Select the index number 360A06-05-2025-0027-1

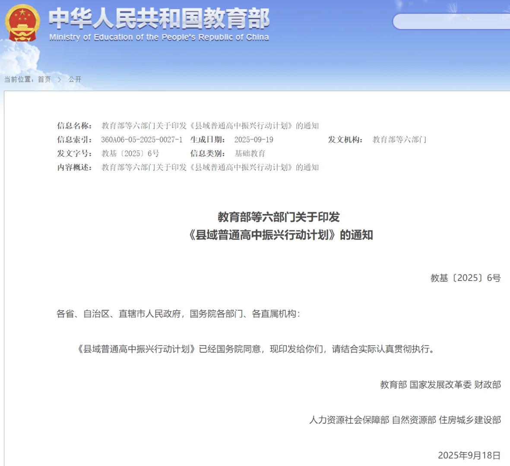click(x=142, y=140)
